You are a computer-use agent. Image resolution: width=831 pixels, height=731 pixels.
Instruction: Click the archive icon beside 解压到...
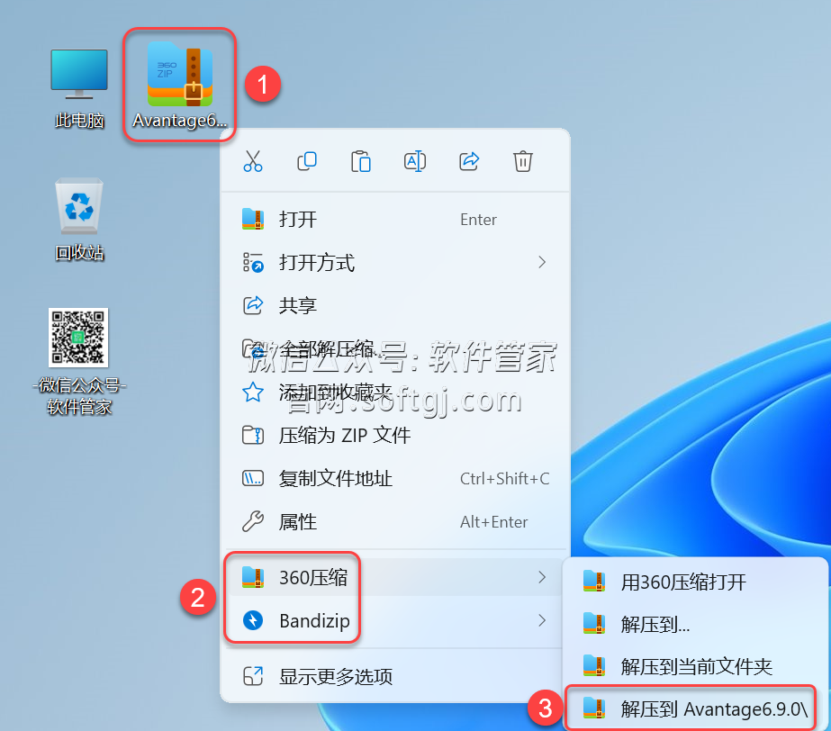(594, 624)
